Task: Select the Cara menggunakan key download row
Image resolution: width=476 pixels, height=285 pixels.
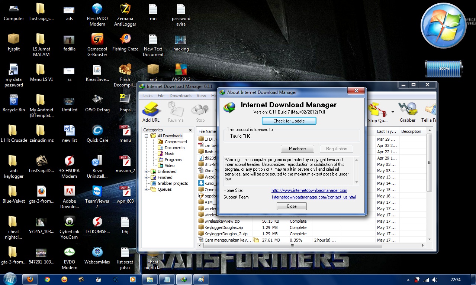Action: pos(312,240)
